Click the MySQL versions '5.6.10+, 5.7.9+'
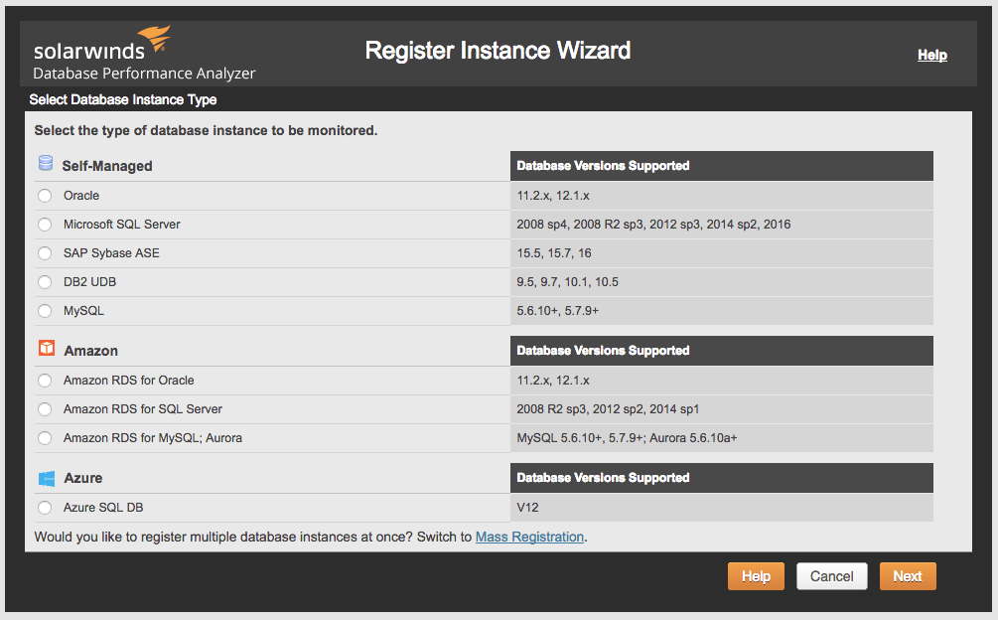This screenshot has height=620, width=998. (557, 311)
